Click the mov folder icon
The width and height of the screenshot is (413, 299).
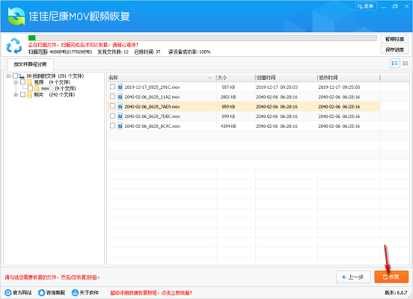[x=37, y=88]
